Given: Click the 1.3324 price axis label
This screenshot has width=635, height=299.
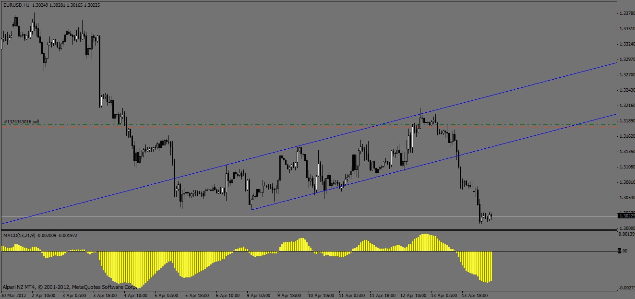Looking at the screenshot, I should point(627,44).
